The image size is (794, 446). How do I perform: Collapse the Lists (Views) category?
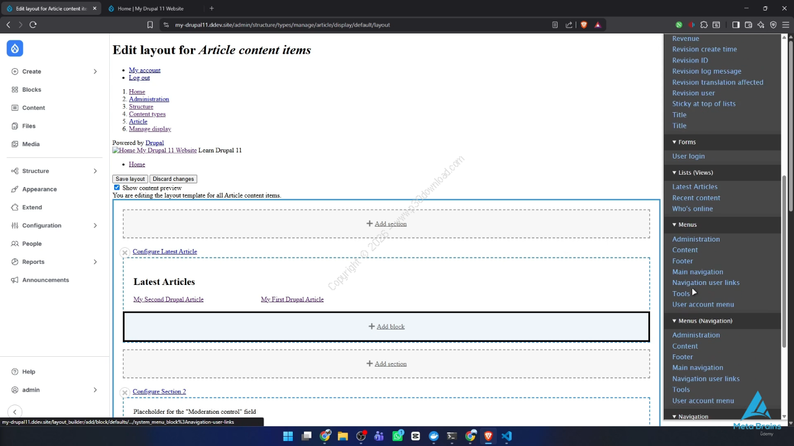pyautogui.click(x=674, y=173)
